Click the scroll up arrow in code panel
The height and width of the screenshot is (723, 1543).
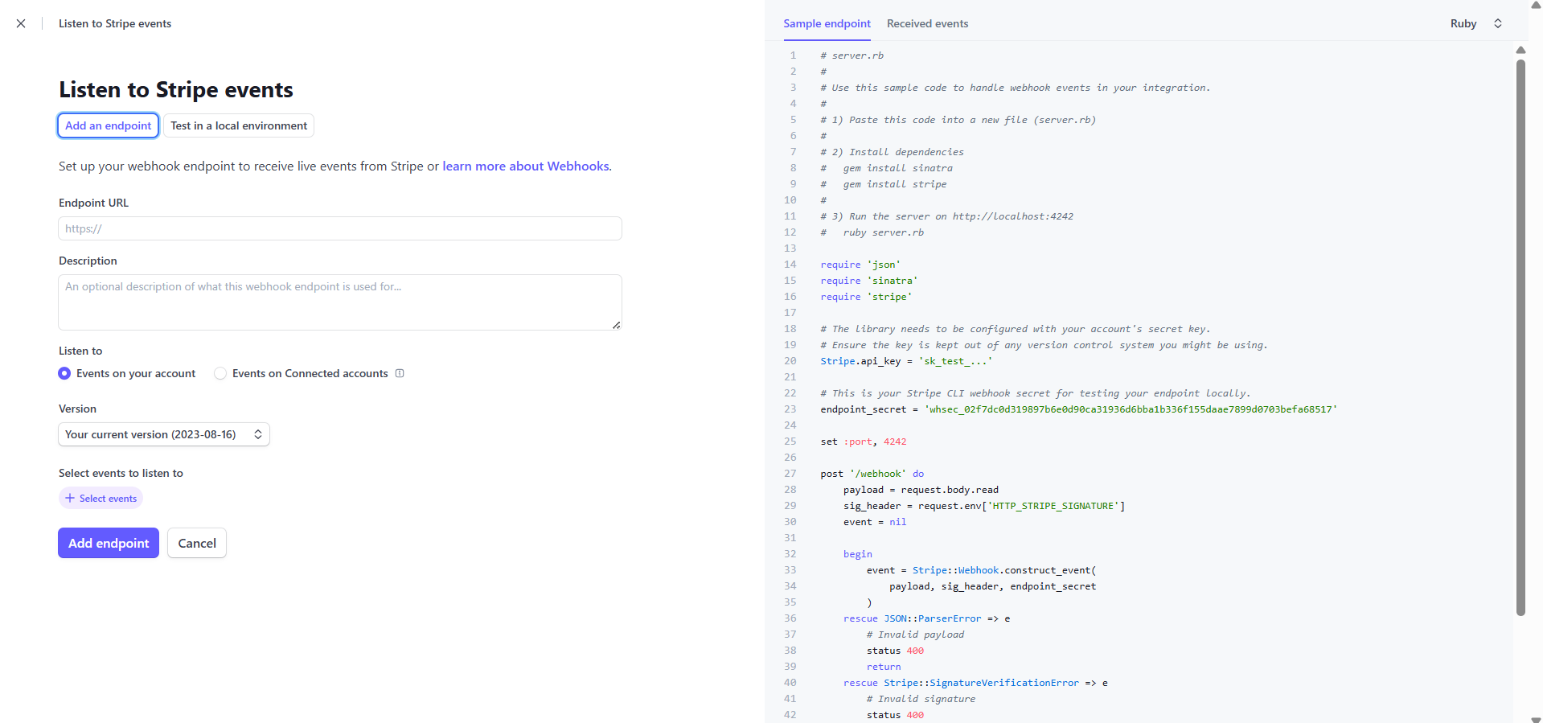coord(1520,50)
